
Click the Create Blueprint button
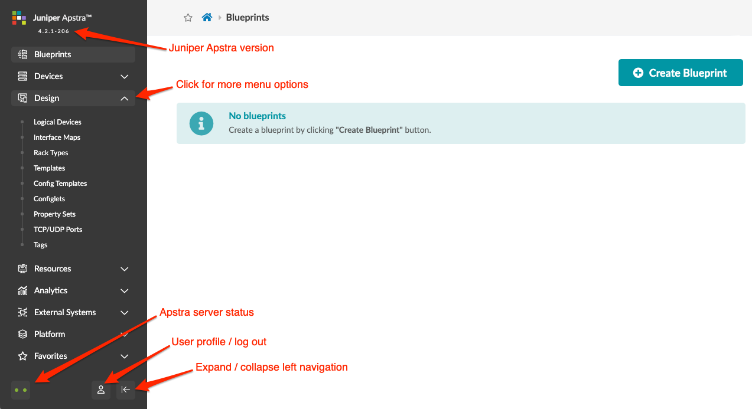681,73
